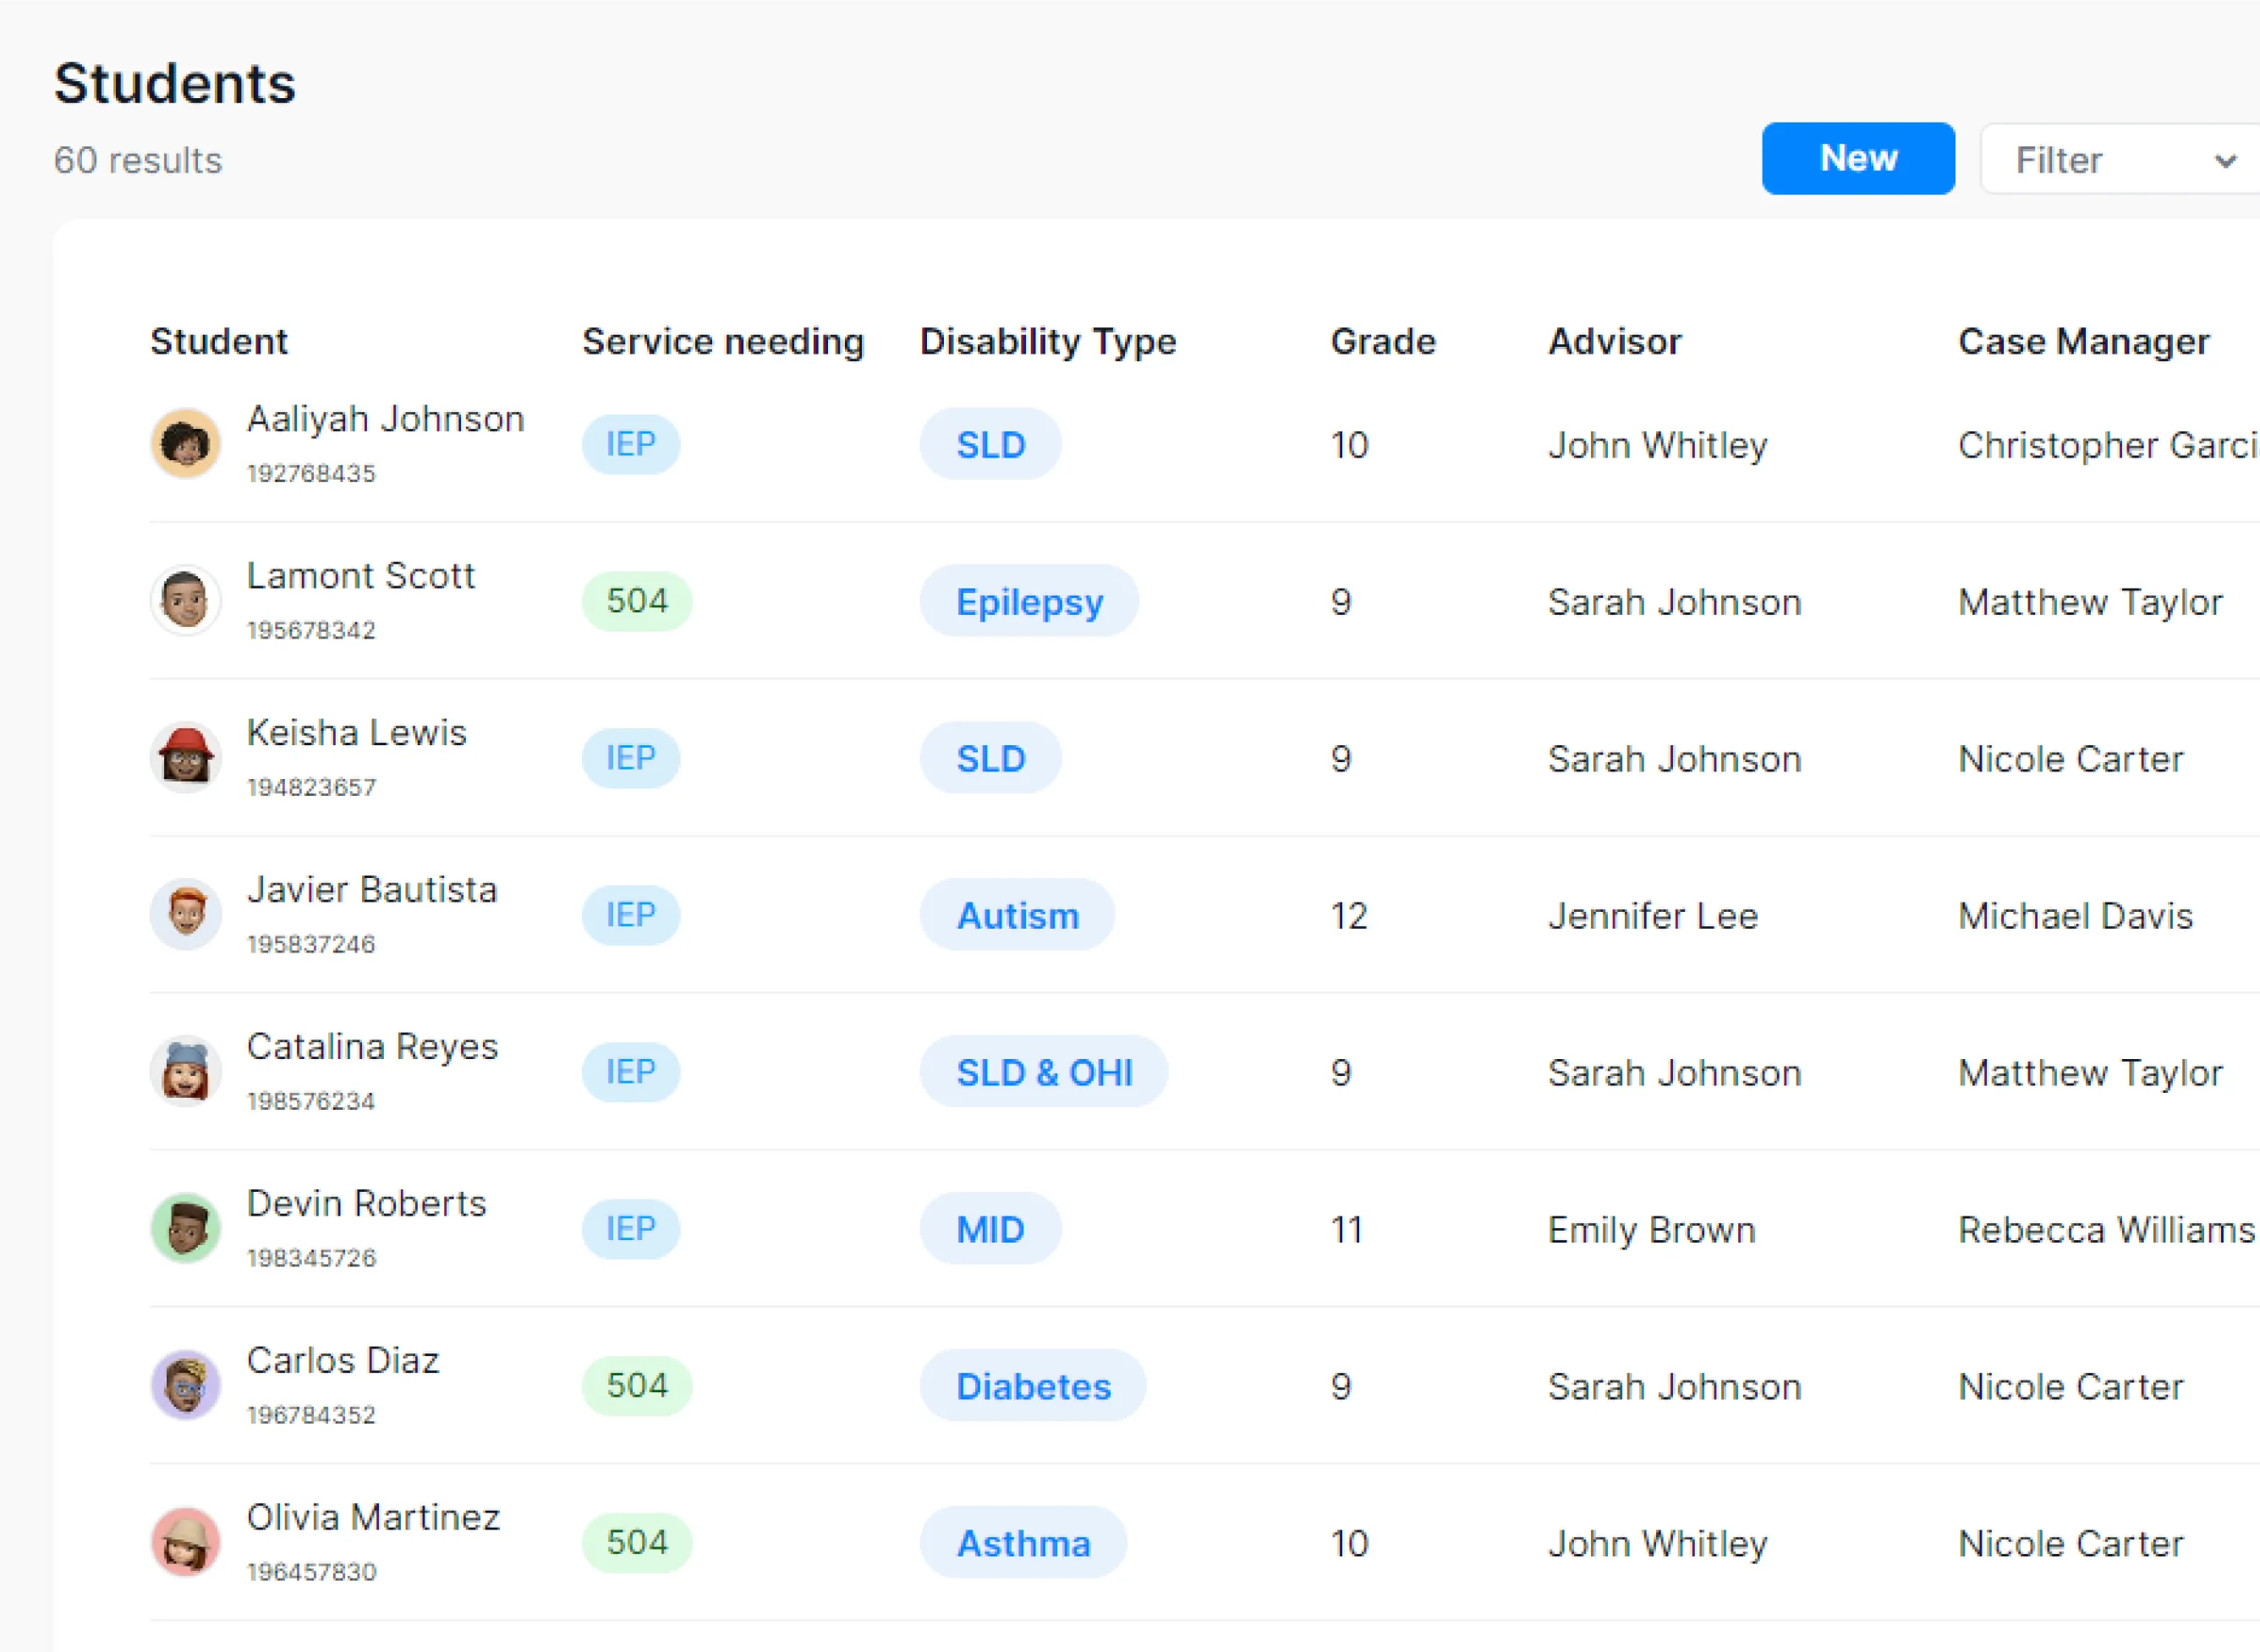Click Olivia Martinez's pink avatar
Image resolution: width=2260 pixels, height=1652 pixels.
186,1542
